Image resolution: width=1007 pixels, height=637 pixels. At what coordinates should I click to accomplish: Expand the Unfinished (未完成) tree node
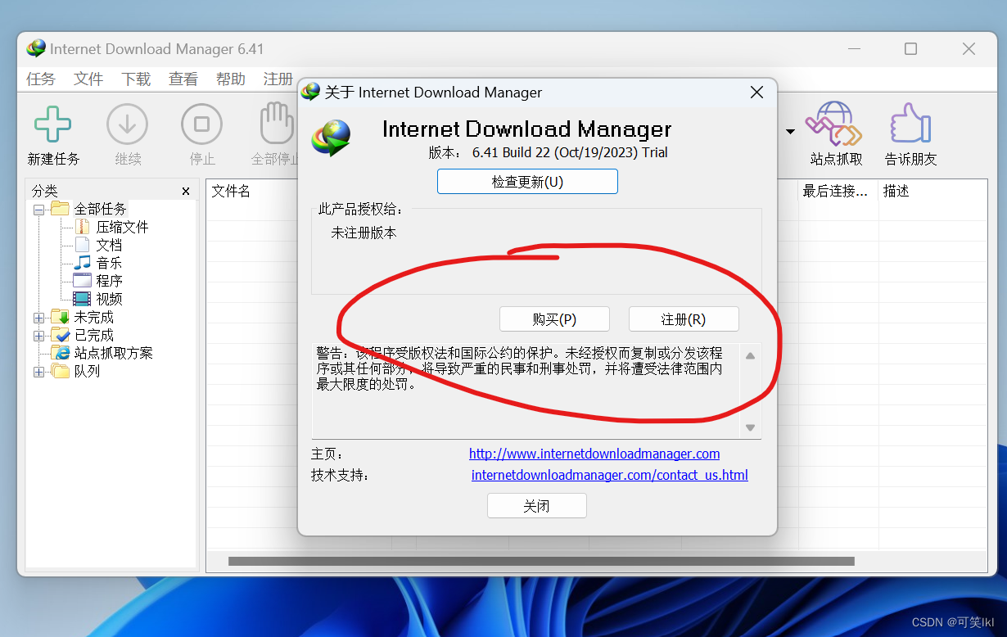point(38,318)
